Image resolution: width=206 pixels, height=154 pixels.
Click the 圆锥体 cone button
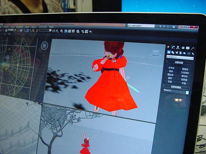pyautogui.click(x=185, y=69)
